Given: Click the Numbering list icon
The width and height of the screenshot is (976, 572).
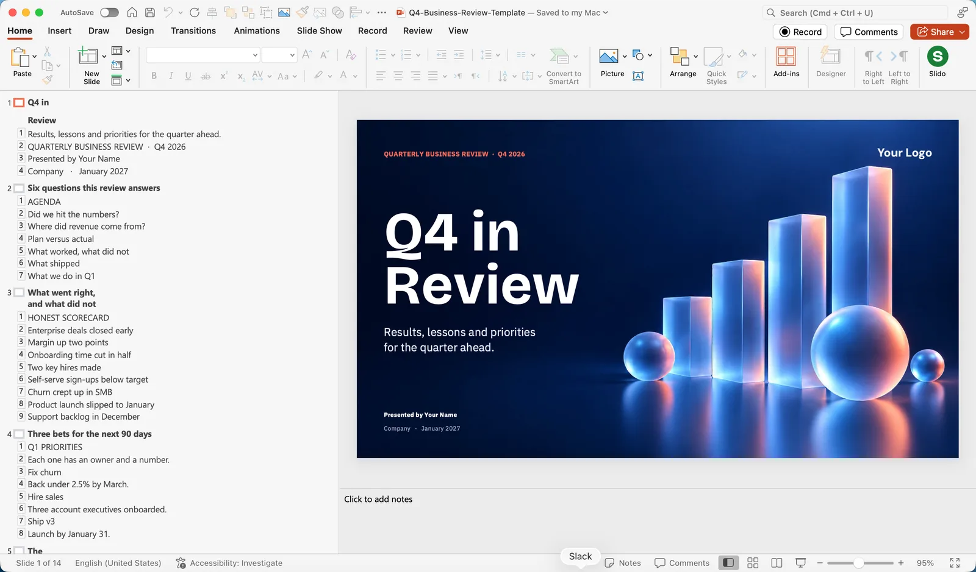Looking at the screenshot, I should pos(406,55).
